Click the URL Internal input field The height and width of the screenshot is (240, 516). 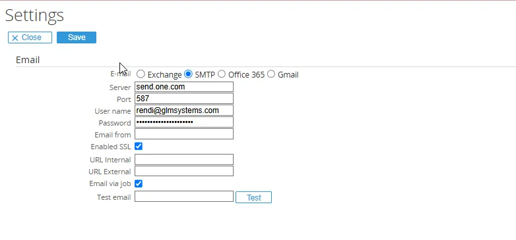pyautogui.click(x=184, y=160)
